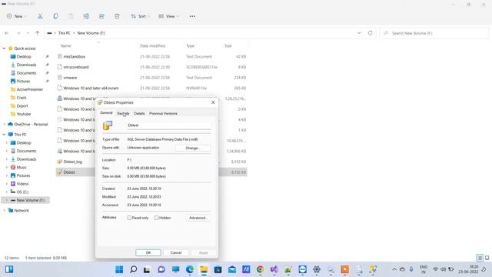
Task: Open File Explorer taskbar icon
Action: (x=204, y=269)
